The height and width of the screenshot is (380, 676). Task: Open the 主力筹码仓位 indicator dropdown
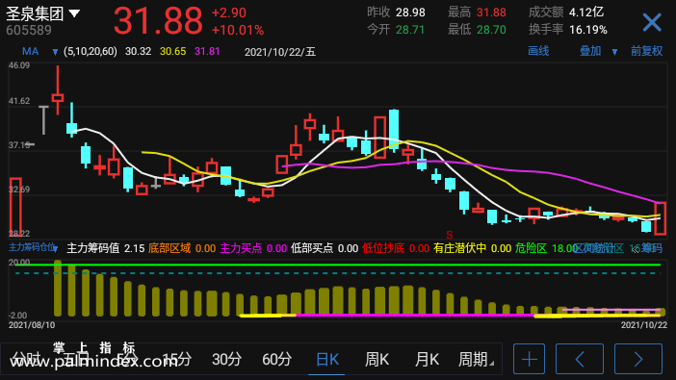[55, 249]
